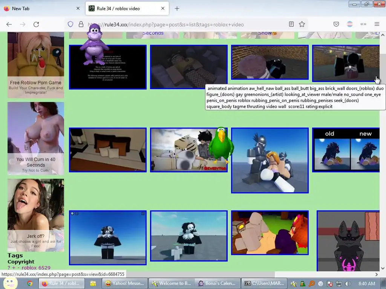
Task: Click the Save to Pocket icon
Action: coord(336,24)
